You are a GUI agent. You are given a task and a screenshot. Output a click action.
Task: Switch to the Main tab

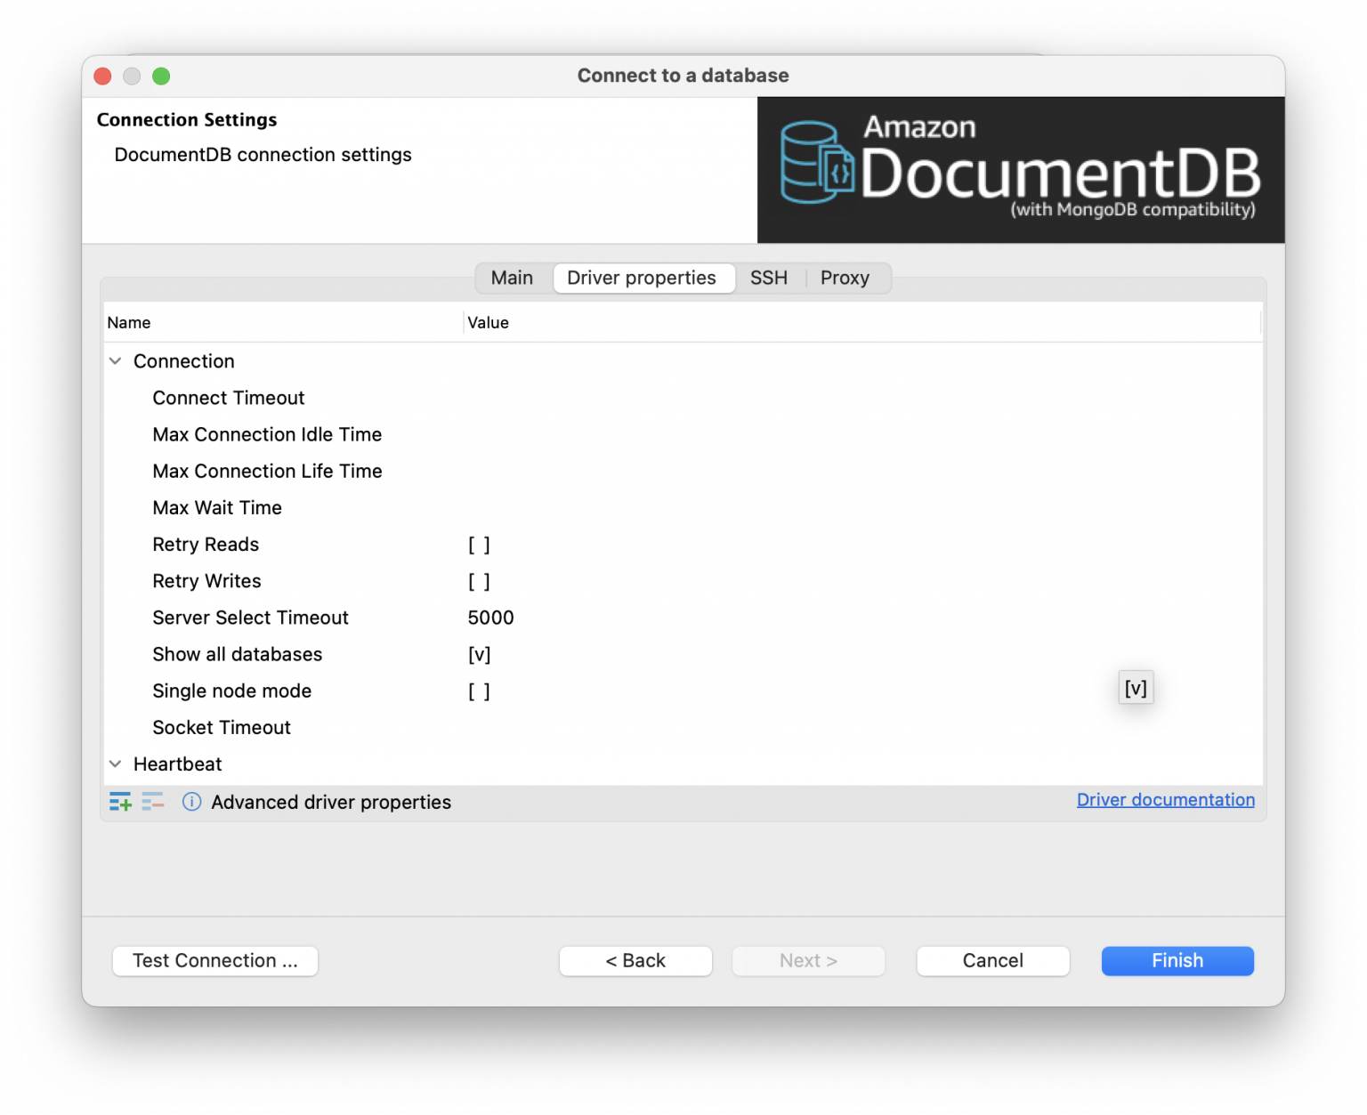click(512, 278)
